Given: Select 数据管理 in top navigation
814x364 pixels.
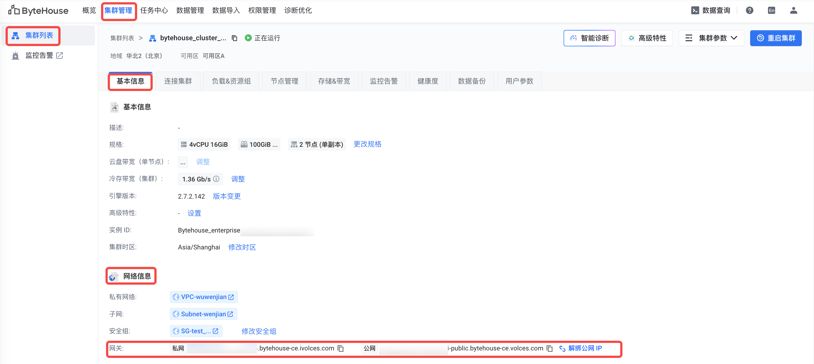Looking at the screenshot, I should point(190,11).
